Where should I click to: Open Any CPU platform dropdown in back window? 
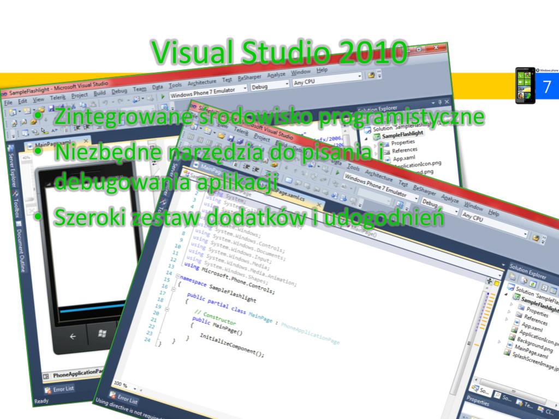coord(327,80)
